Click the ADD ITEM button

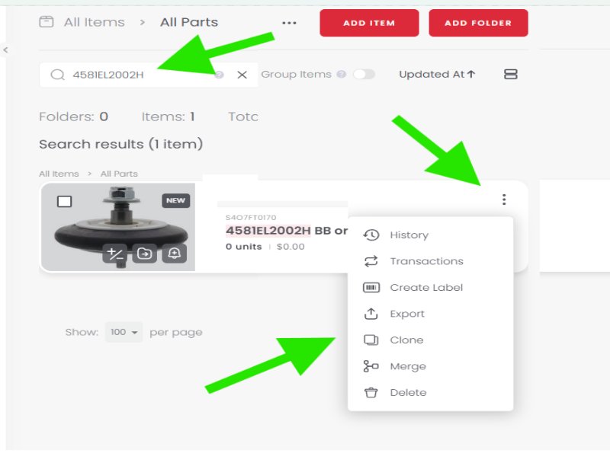[369, 23]
